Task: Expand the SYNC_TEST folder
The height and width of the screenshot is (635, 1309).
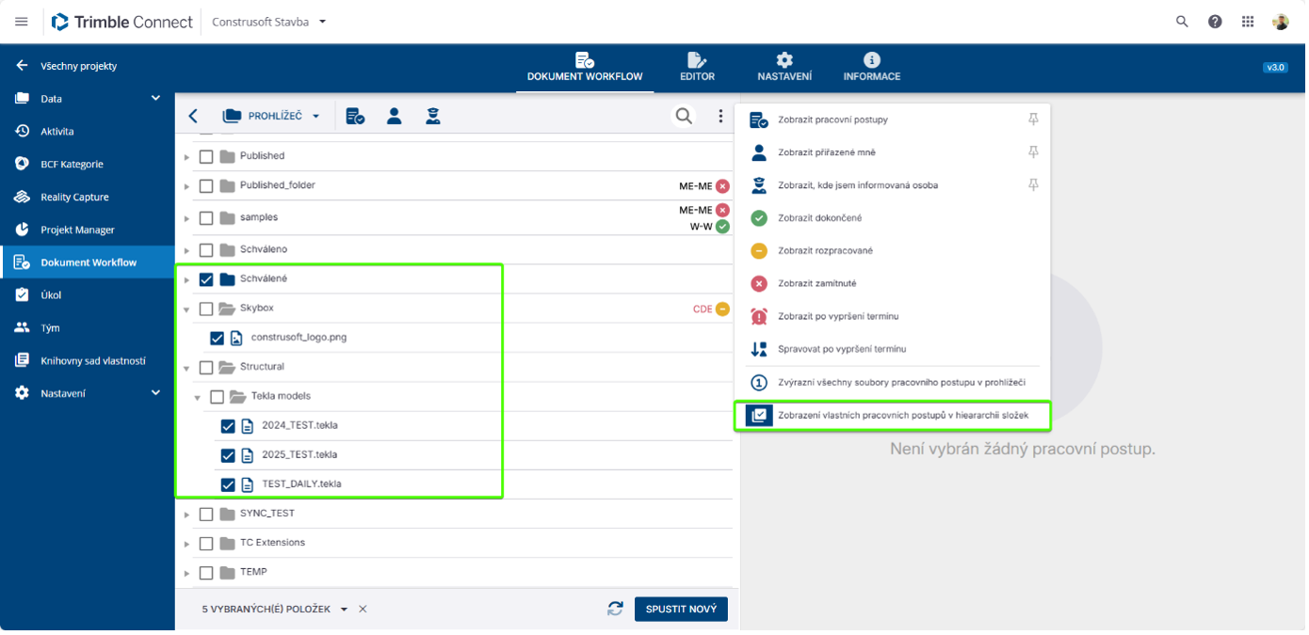Action: click(x=186, y=515)
